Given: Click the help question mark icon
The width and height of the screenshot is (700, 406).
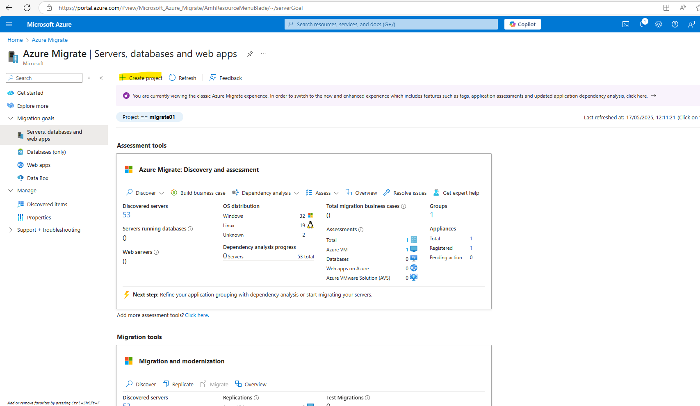Looking at the screenshot, I should click(x=675, y=24).
